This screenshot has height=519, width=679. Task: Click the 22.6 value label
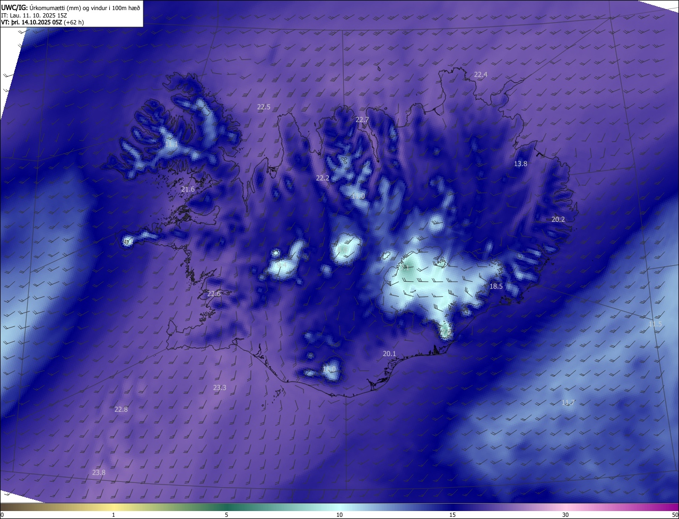pos(214,294)
